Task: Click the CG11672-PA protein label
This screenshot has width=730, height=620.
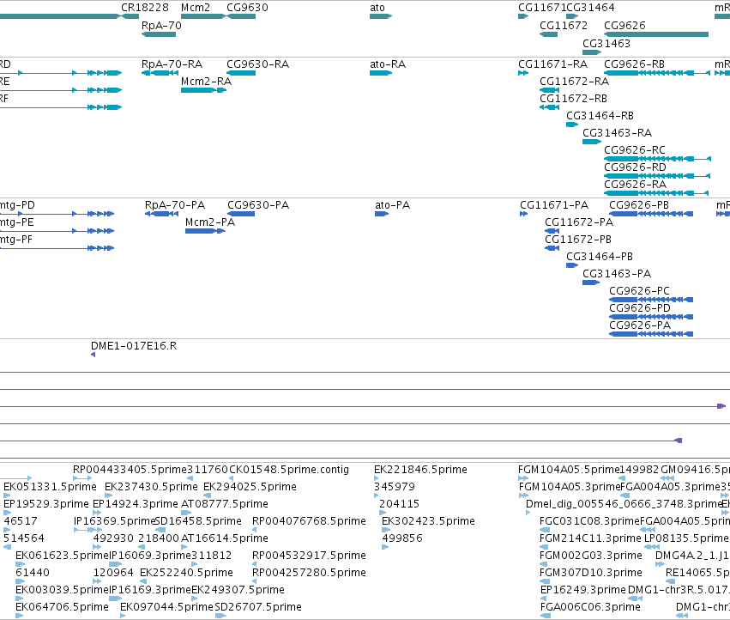Action: pyautogui.click(x=579, y=222)
